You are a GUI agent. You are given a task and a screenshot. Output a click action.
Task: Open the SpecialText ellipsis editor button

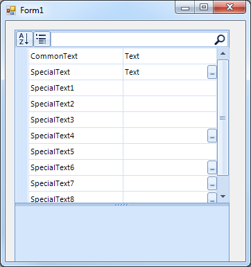pyautogui.click(x=212, y=72)
